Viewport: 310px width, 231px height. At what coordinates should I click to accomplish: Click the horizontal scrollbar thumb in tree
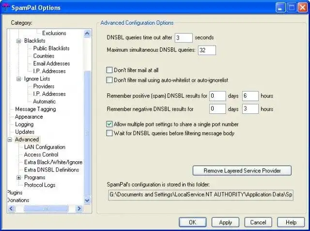click(x=46, y=208)
